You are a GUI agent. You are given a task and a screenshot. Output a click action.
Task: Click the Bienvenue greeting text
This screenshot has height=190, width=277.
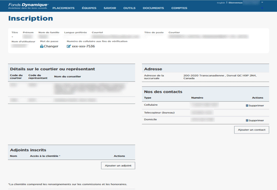[235, 3]
